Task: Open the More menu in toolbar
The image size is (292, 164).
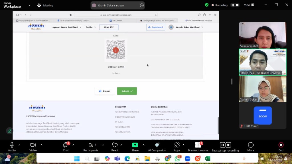Action: [251, 145]
